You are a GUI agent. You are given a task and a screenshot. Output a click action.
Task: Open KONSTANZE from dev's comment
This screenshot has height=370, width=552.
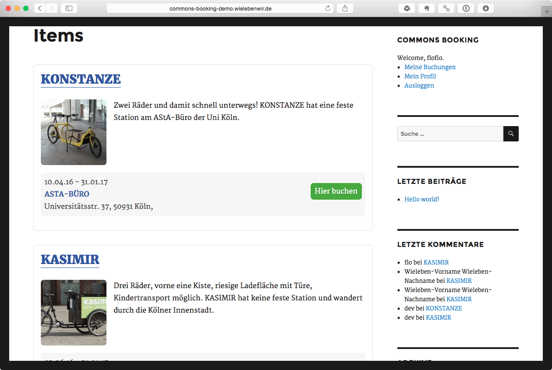[x=444, y=308]
